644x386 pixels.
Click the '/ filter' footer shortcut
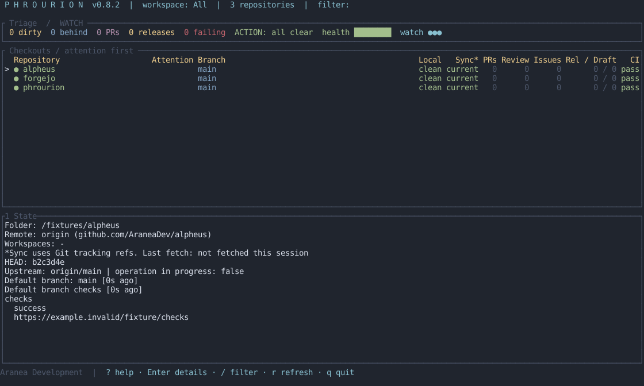239,372
